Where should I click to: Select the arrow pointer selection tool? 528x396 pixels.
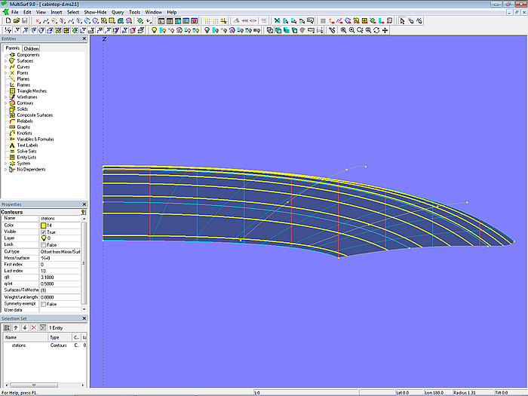point(402,21)
